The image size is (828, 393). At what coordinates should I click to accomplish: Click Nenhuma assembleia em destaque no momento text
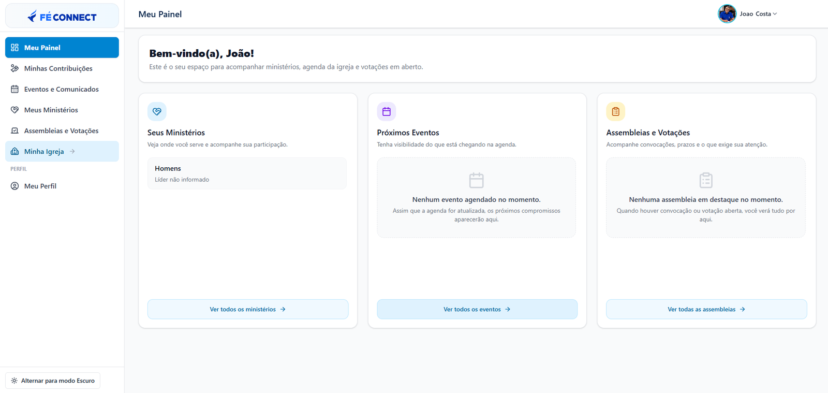click(706, 199)
